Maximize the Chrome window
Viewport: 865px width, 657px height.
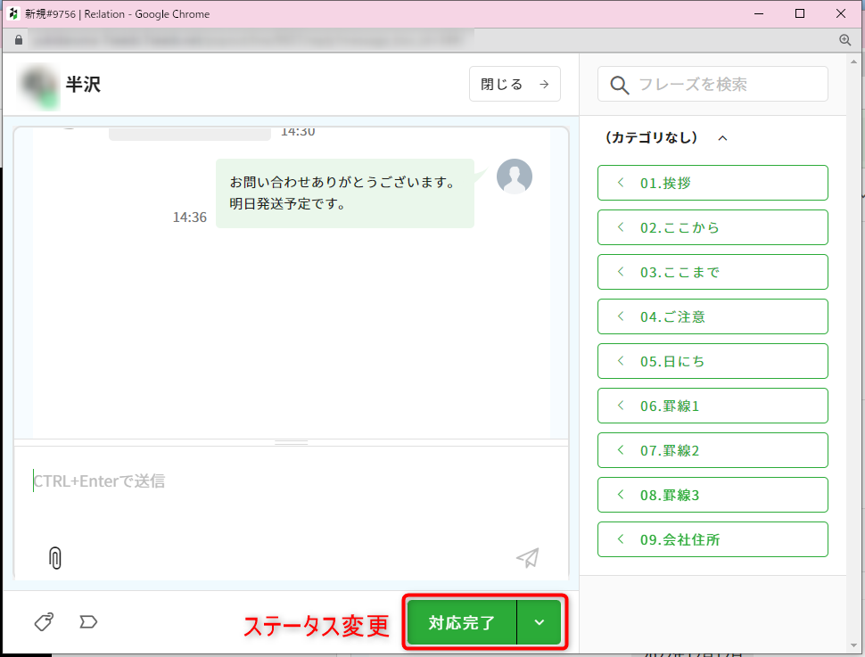800,13
